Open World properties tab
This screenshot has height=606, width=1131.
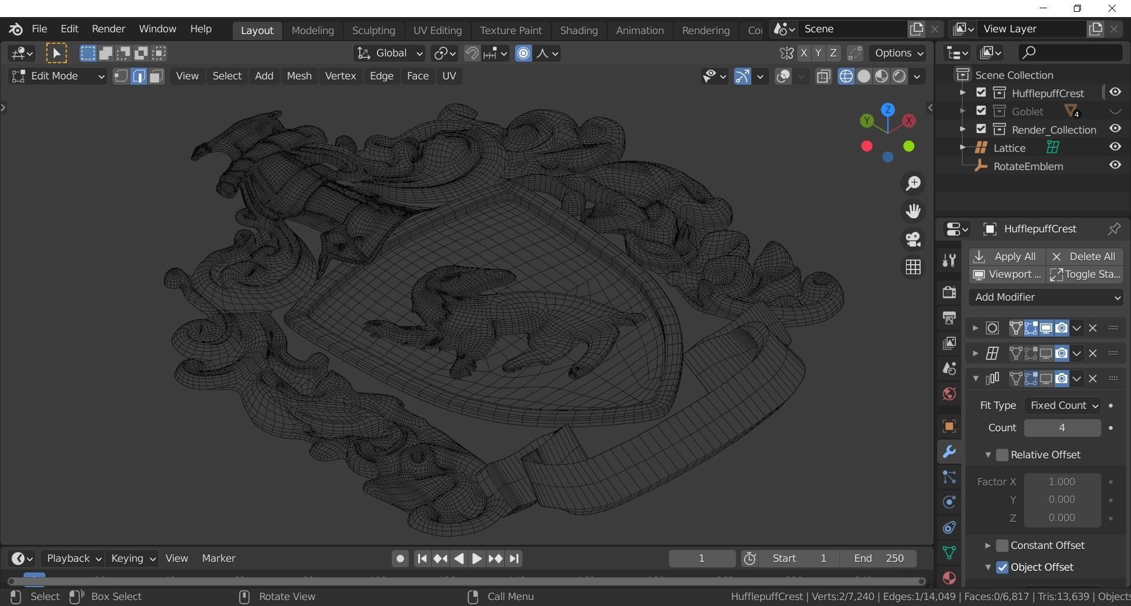tap(949, 394)
